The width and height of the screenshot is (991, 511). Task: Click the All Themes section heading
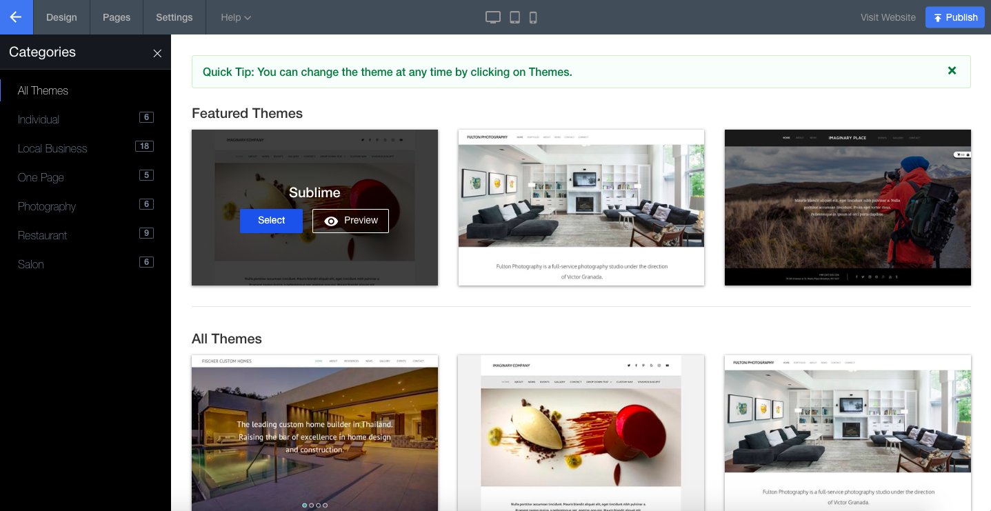click(x=227, y=339)
